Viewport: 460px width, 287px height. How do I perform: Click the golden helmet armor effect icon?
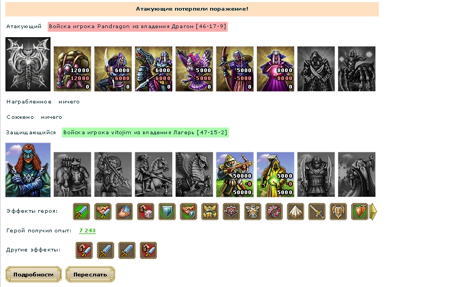tap(210, 212)
